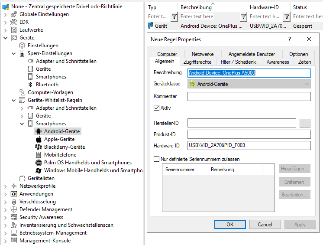Image resolution: width=323 pixels, height=245 pixels.
Task: Switch to the Zugriffsrechte tab
Action: tap(197, 62)
